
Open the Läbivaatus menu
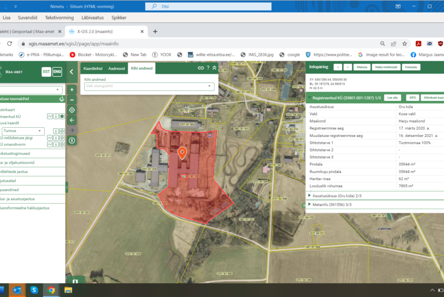coord(92,18)
